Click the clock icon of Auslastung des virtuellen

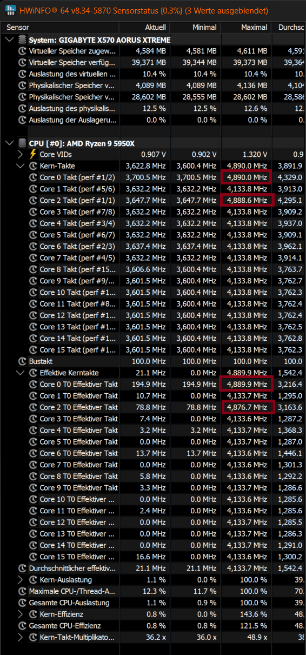click(22, 74)
